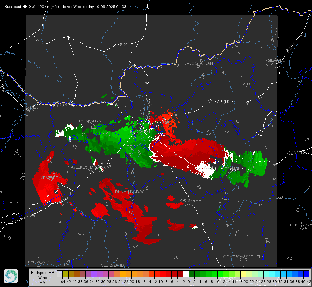Image resolution: width=312 pixels, height=287 pixels.
Task: Click the radar title with date 10-09-2025 01:33
Action: 65,7
